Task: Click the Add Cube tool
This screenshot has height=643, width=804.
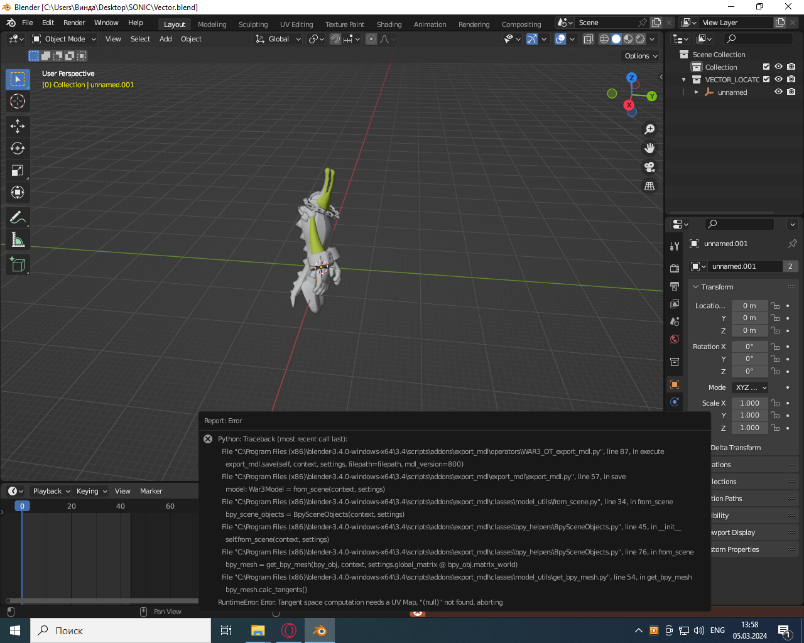Action: [18, 265]
